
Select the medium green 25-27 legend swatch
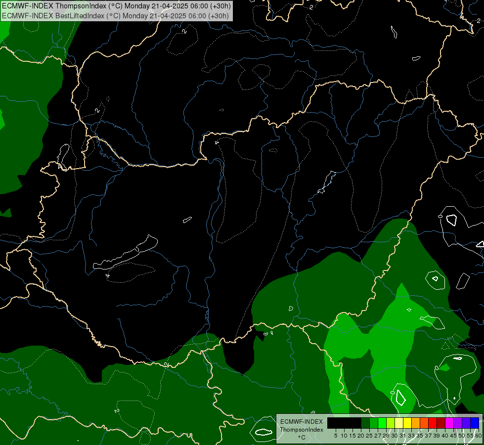[x=374, y=423]
